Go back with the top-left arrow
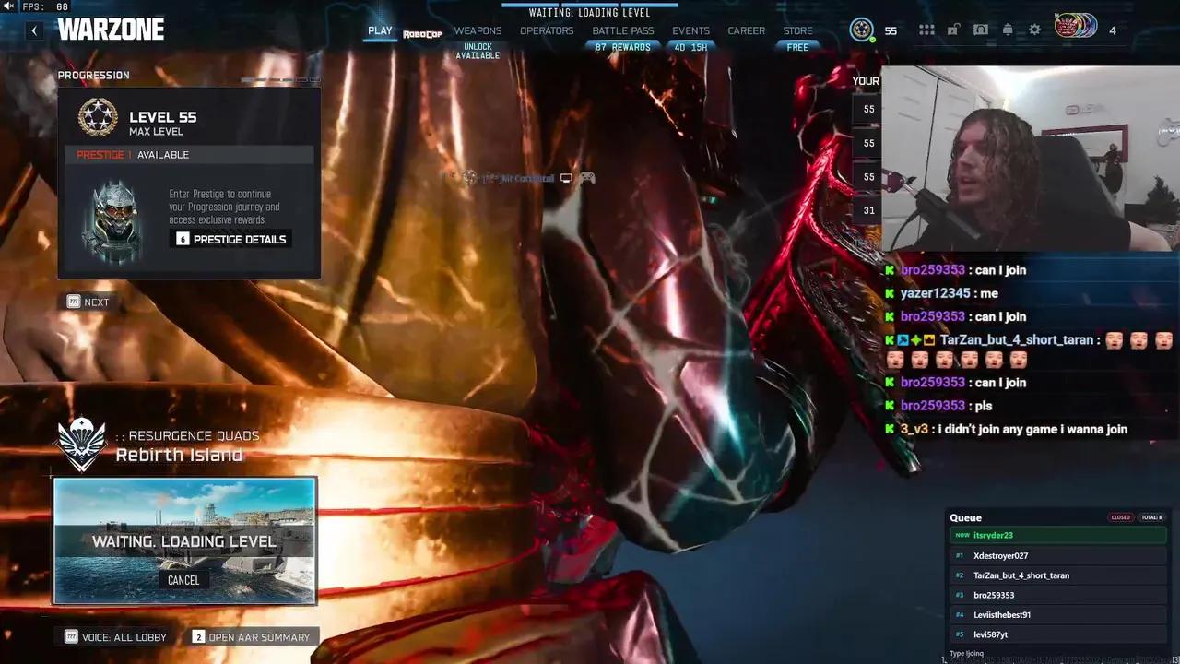Viewport: 1180px width, 664px height. [x=34, y=30]
